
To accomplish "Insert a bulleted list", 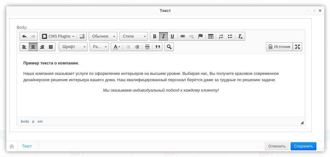I will coord(230,36).
